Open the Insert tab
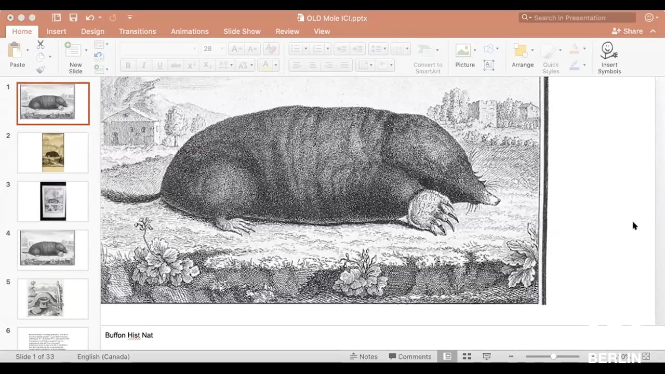This screenshot has width=665, height=374. [x=56, y=31]
